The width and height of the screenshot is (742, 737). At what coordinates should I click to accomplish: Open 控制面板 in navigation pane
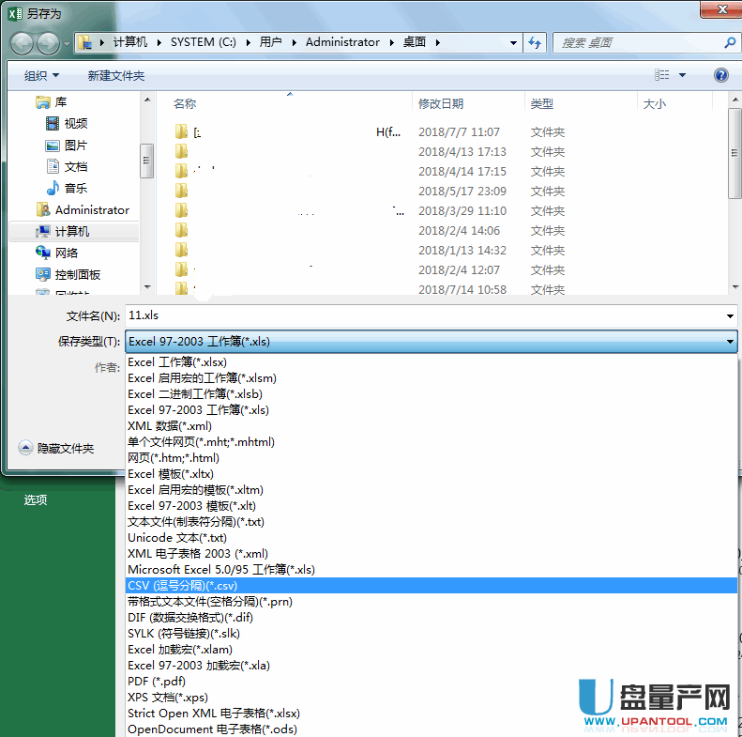pos(77,274)
